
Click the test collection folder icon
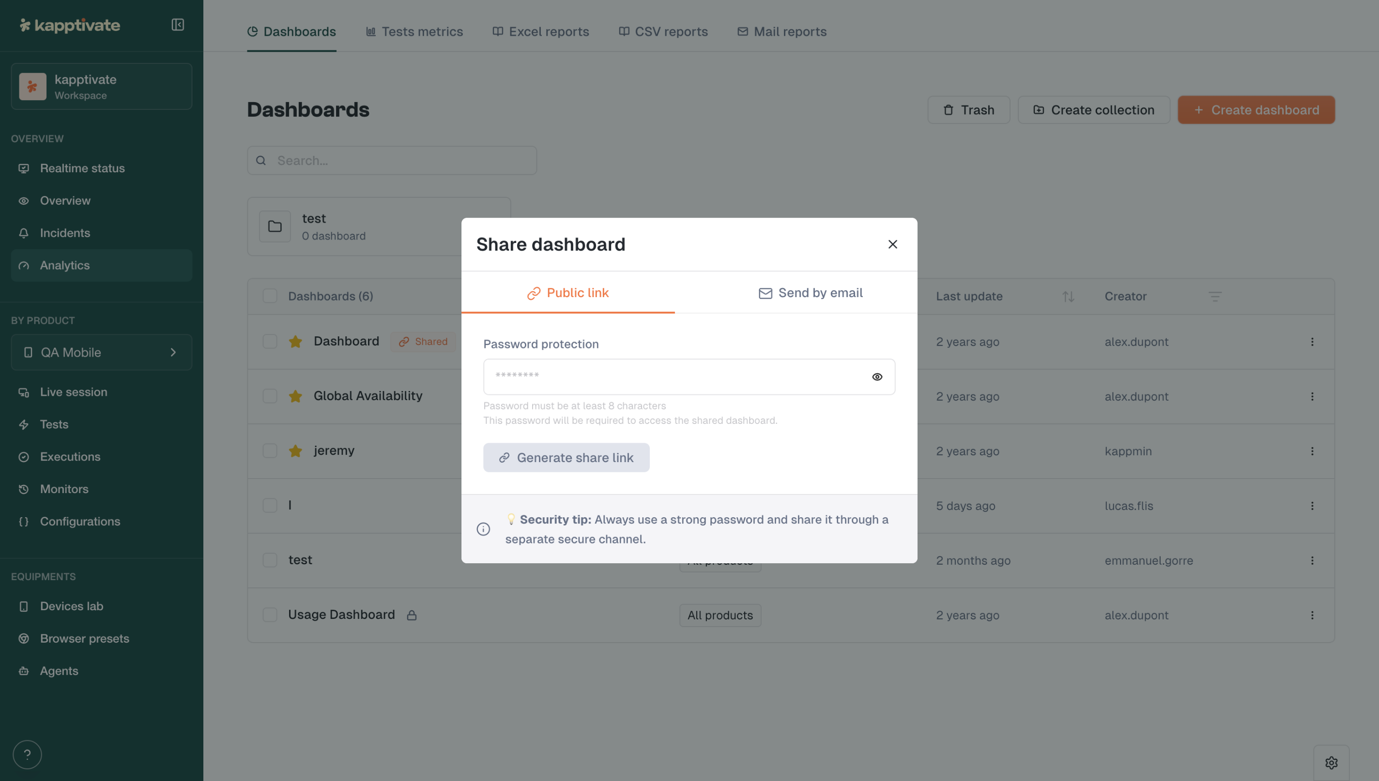(x=275, y=226)
